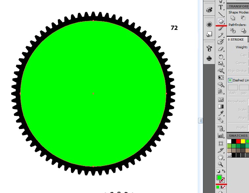Select the Gradient tool
The width and height of the screenshot is (249, 193).
point(221,106)
